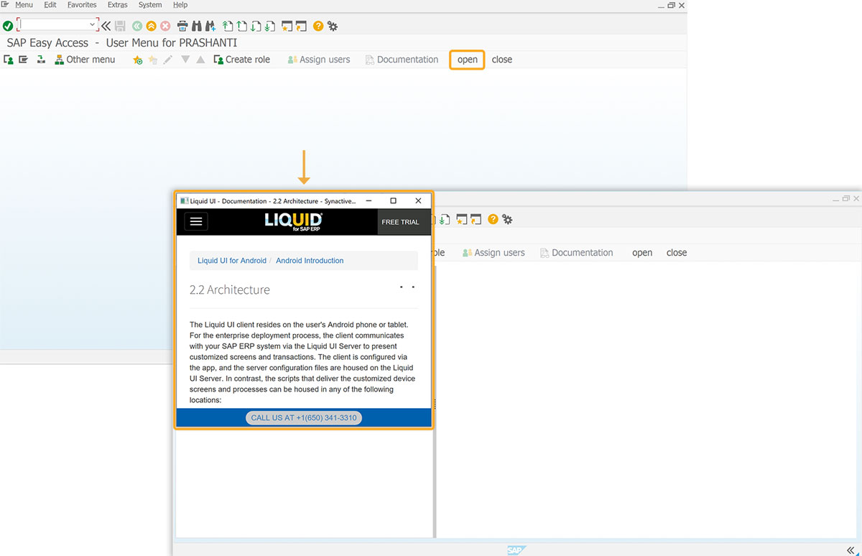The image size is (862, 556).
Task: Click the green Enter checkmark icon
Action: coord(7,26)
